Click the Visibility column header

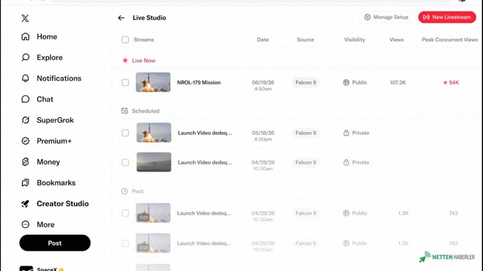coord(355,40)
